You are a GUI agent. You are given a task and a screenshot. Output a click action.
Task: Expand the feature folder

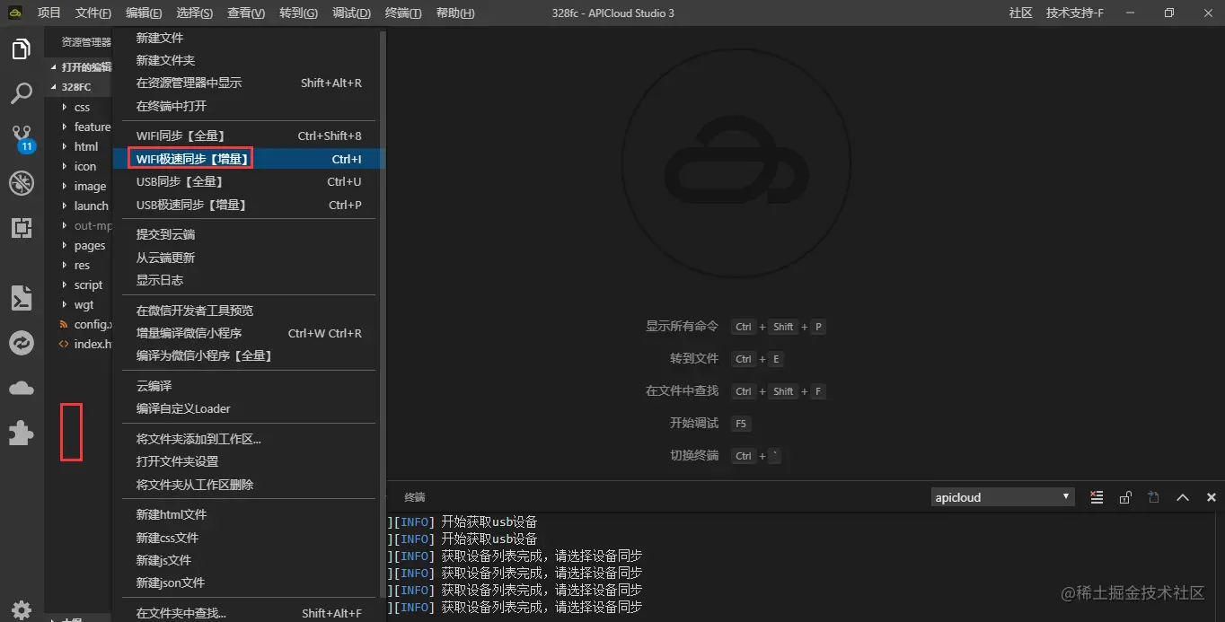tap(93, 127)
